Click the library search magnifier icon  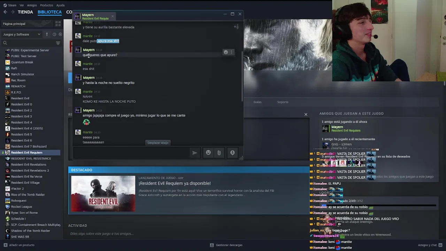click(5, 43)
